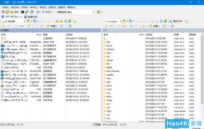Select the remote home folder
This screenshot has height=129, width=204.
[110, 60]
